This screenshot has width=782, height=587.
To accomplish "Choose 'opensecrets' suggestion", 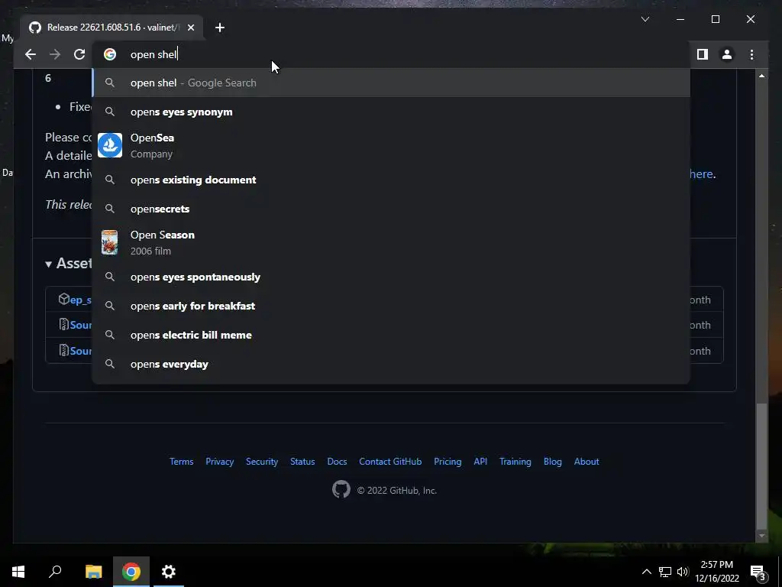I will 392,209.
